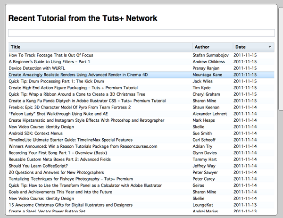This screenshot has height=218, width=283.
Task: Click author cell "Peter Carey"
Action: 204,179
